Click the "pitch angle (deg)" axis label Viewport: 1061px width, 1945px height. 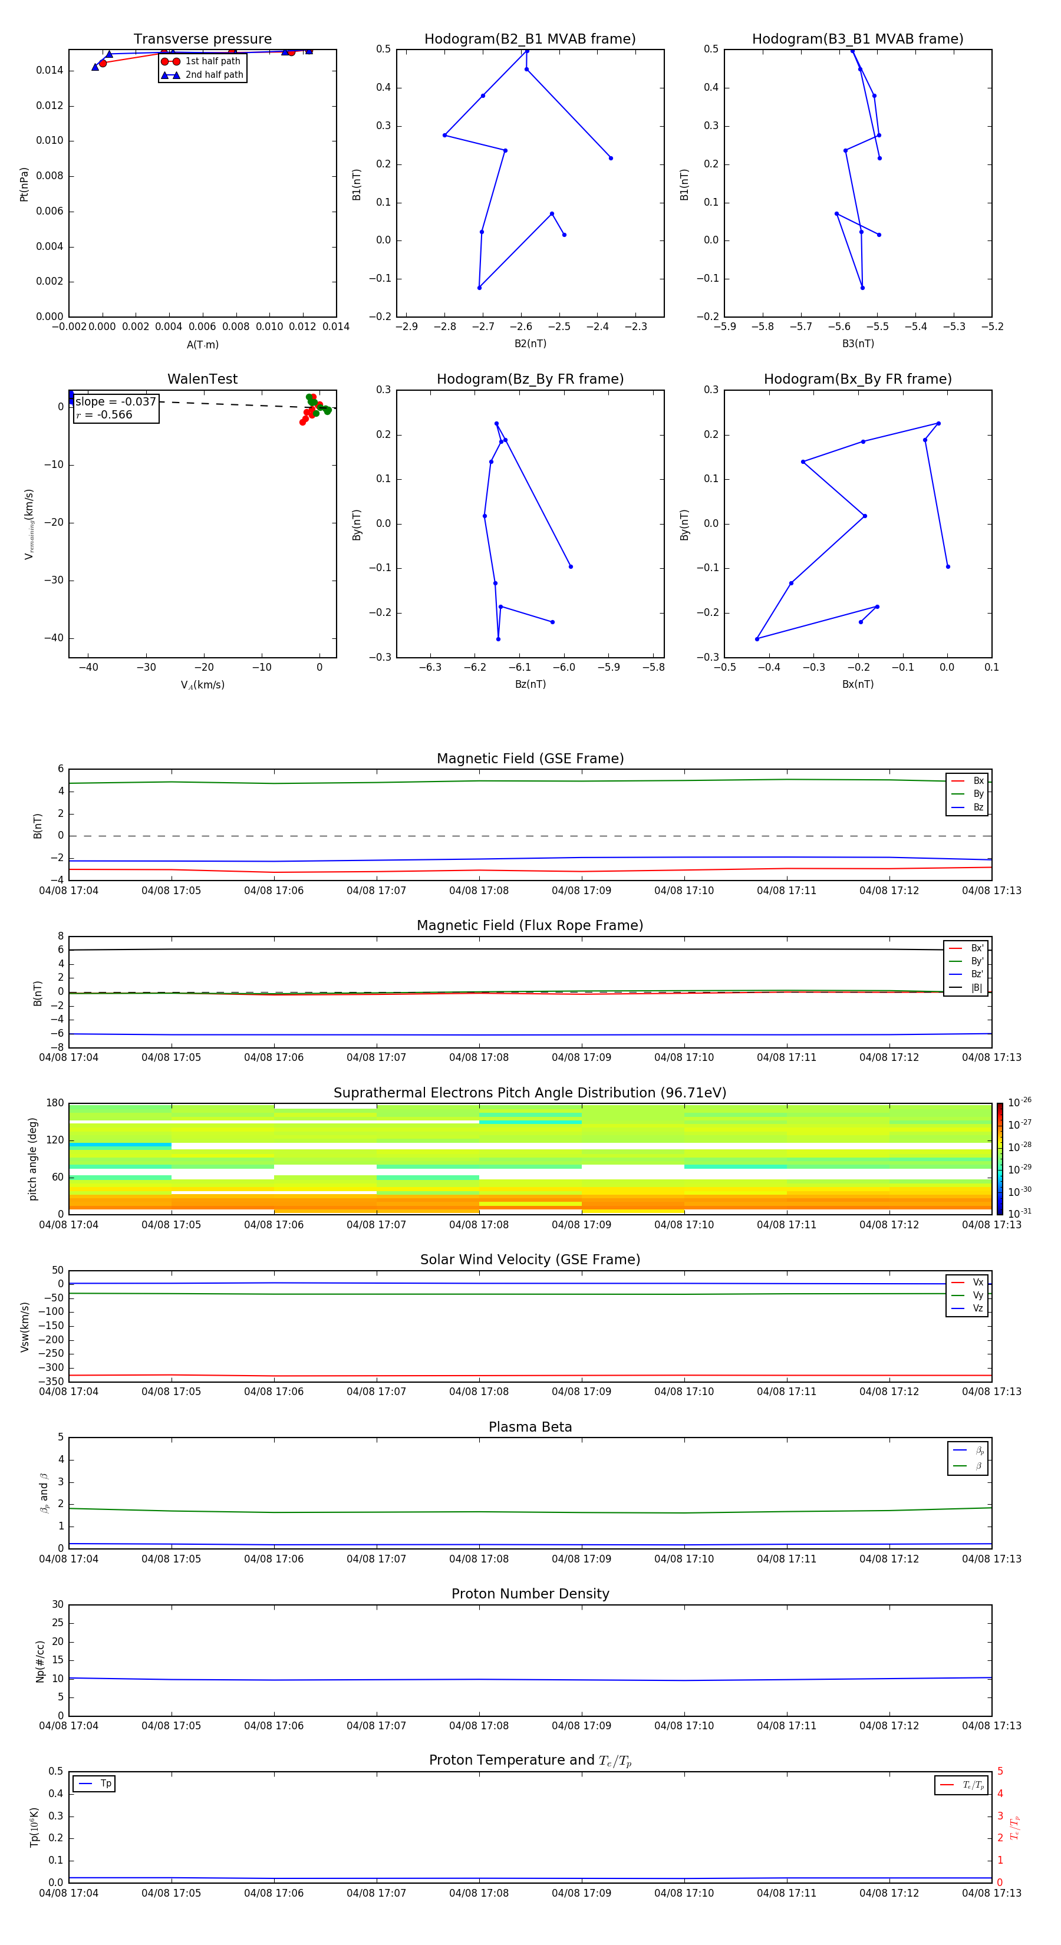click(32, 1159)
